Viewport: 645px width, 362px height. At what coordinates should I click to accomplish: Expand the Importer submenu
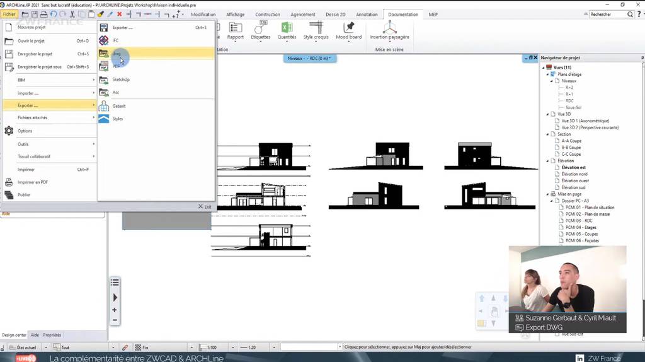tap(49, 93)
